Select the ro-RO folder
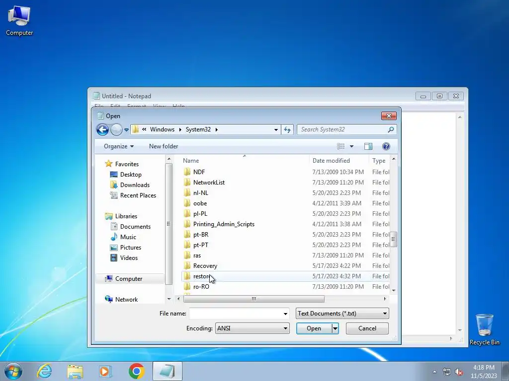The image size is (509, 381). coord(201,287)
